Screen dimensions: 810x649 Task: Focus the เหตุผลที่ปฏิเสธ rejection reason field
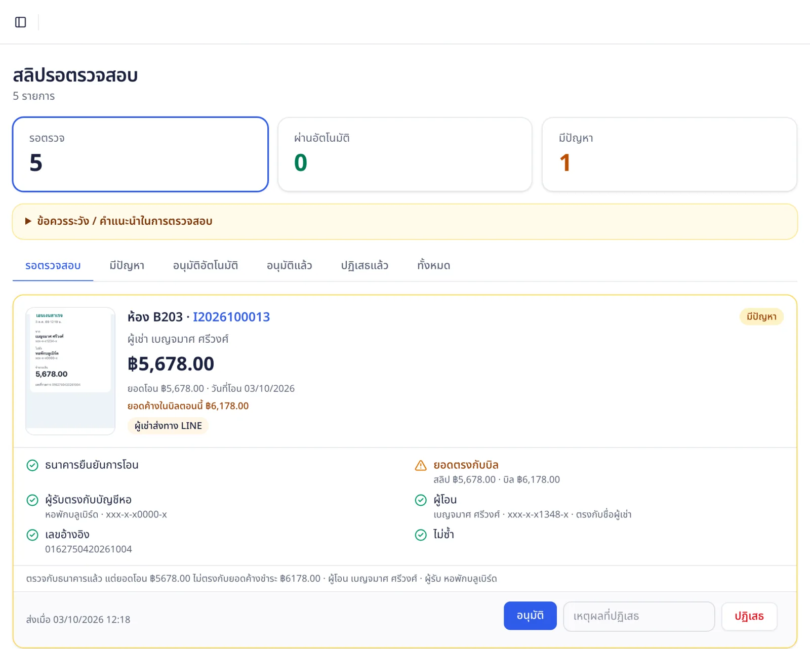(x=639, y=617)
